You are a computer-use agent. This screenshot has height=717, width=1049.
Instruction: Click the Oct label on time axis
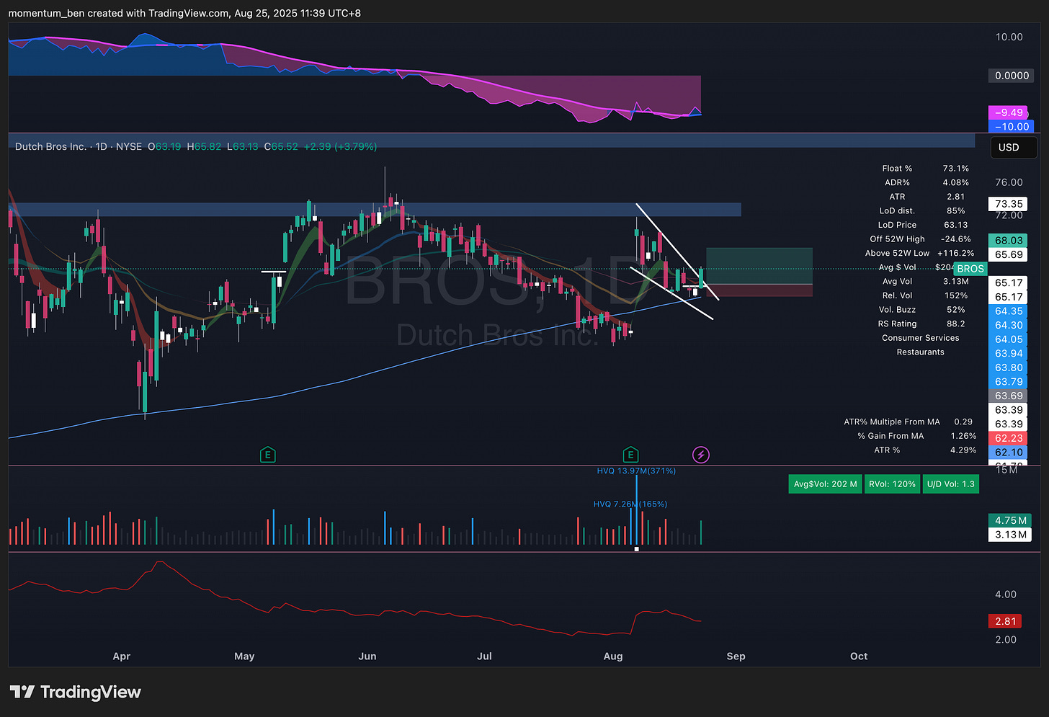tap(859, 656)
